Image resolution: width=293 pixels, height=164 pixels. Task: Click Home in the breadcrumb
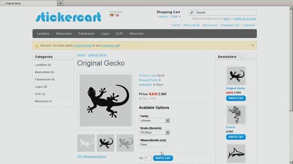click(x=81, y=55)
